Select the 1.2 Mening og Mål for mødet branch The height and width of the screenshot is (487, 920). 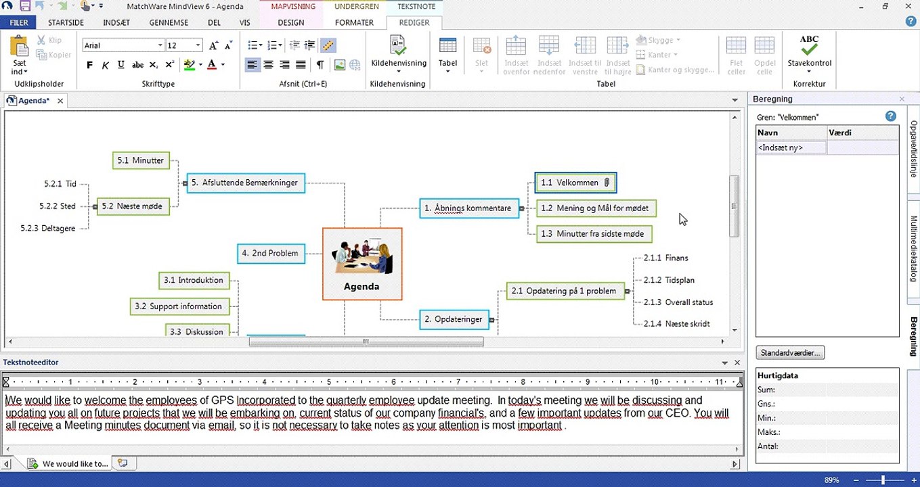coord(596,208)
